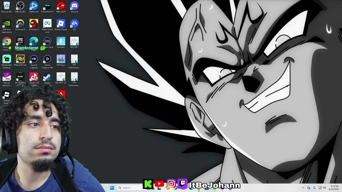
Task: Select the Battle.net desktop shortcut
Action: tap(34, 7)
